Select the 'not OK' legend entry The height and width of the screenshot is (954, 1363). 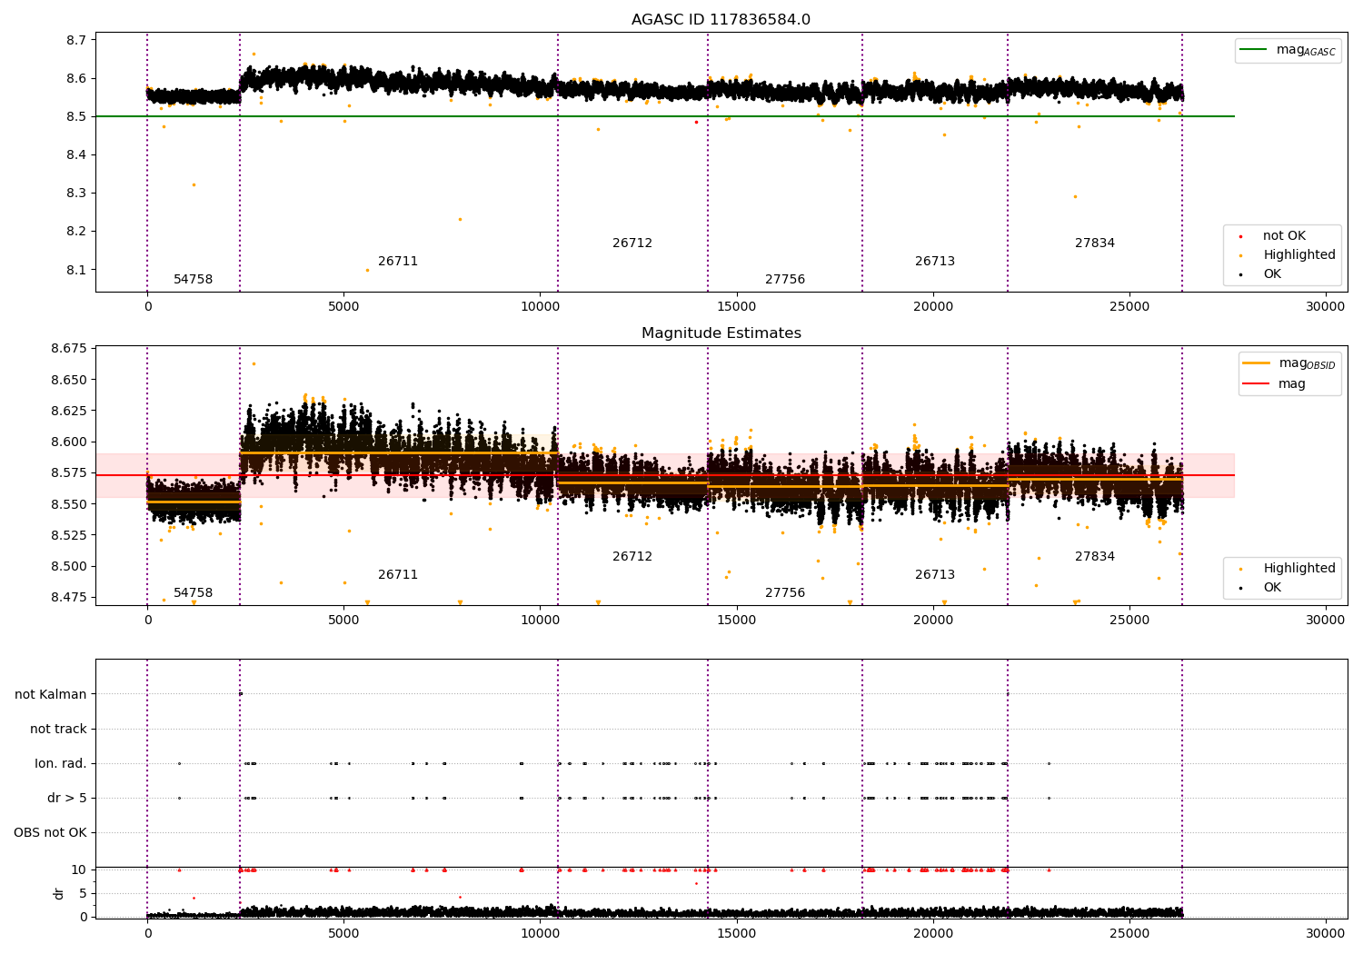pyautogui.click(x=1284, y=236)
